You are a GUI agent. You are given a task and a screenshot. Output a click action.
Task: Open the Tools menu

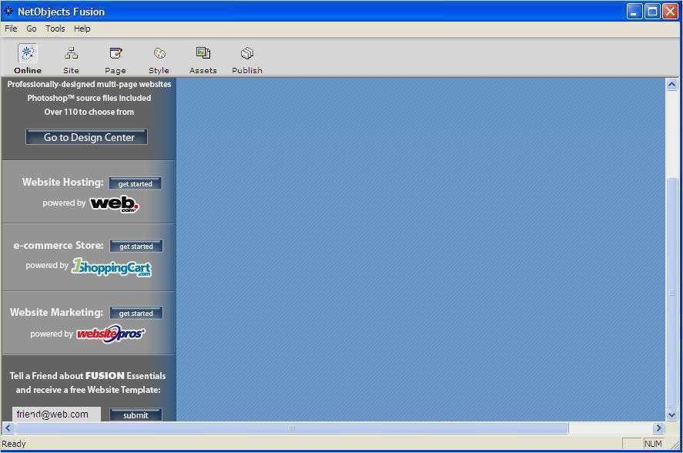[x=55, y=29]
